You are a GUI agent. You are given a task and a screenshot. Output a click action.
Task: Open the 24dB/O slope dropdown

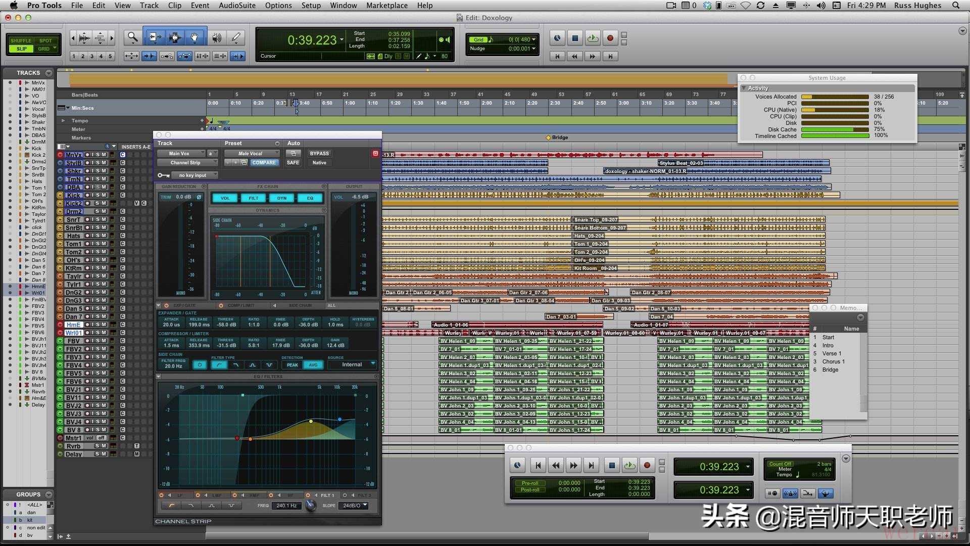[x=355, y=506]
